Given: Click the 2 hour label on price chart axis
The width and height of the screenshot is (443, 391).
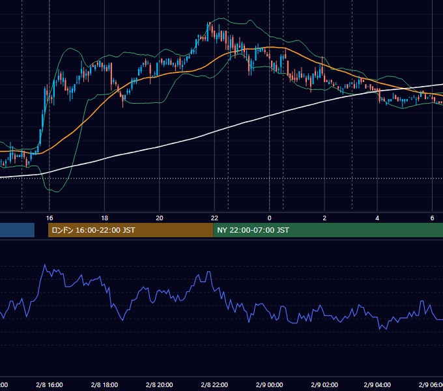Looking at the screenshot, I should coord(324,218).
